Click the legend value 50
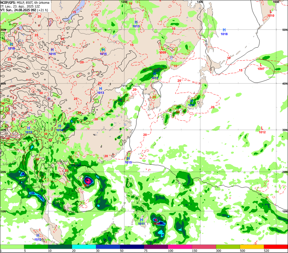The height and width of the screenshot is (253, 288). [x=122, y=251]
